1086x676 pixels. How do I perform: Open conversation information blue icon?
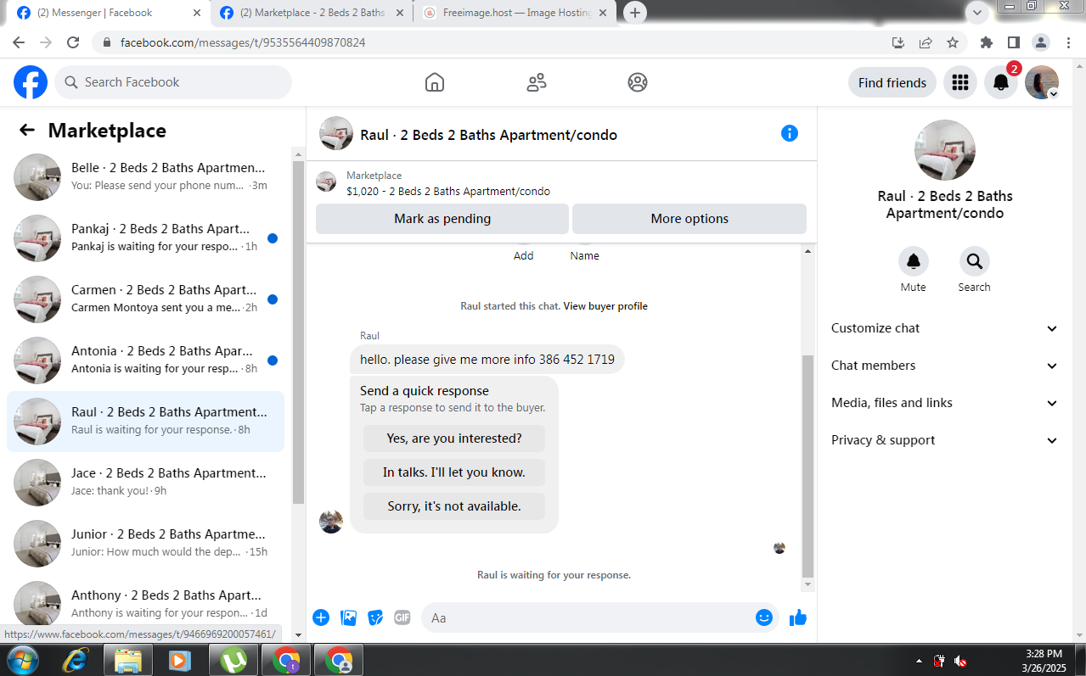point(790,133)
